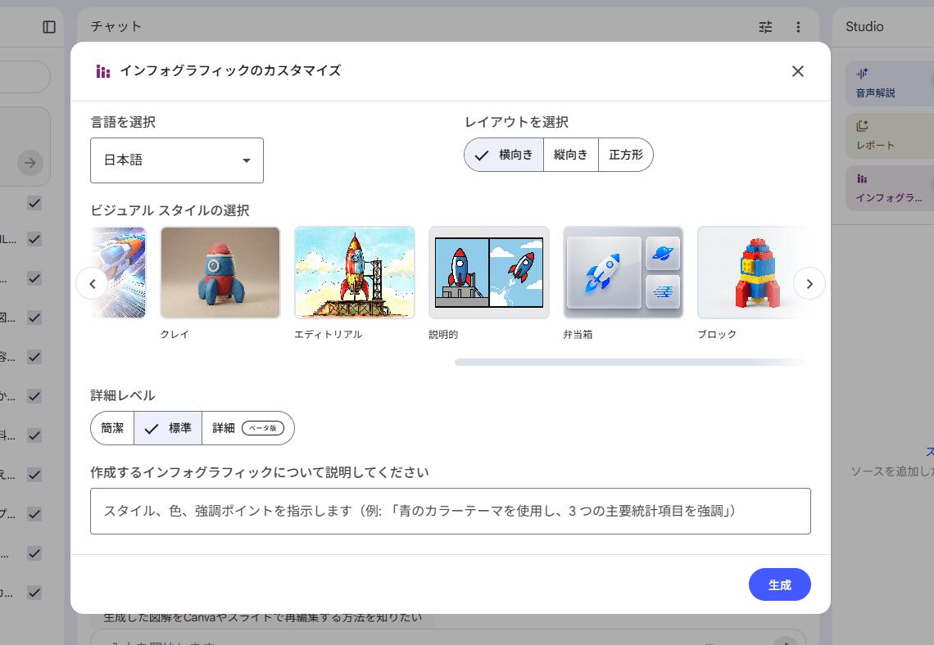
Task: Click the right chevron to see more styles
Action: tap(809, 283)
